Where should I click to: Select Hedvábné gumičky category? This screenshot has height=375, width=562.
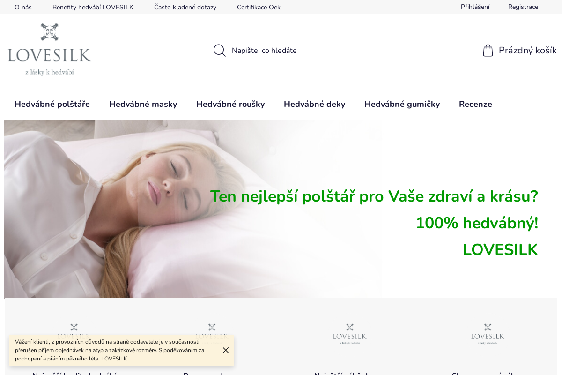coord(402,104)
